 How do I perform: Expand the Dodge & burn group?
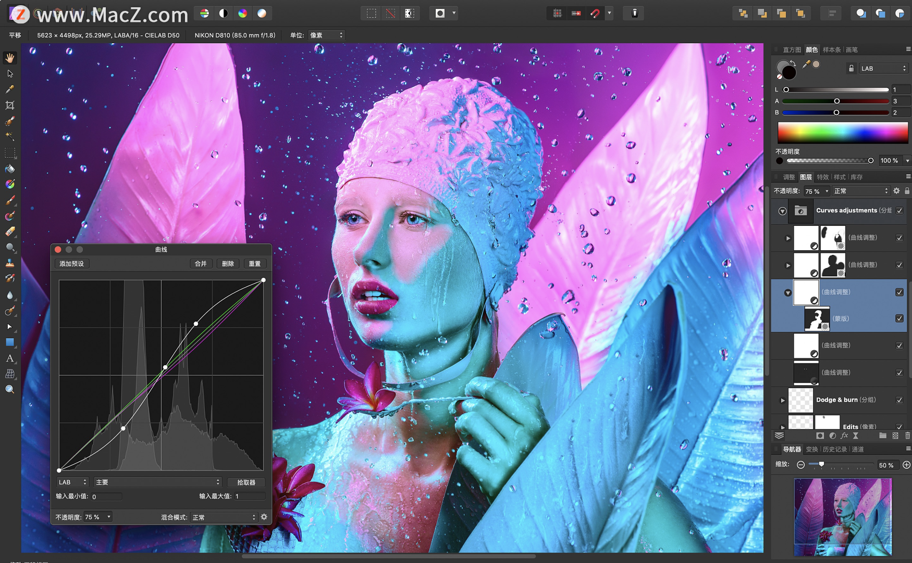[782, 400]
